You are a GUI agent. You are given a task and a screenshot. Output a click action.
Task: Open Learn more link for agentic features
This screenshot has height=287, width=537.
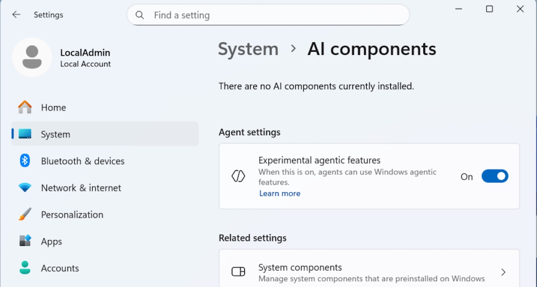(279, 193)
